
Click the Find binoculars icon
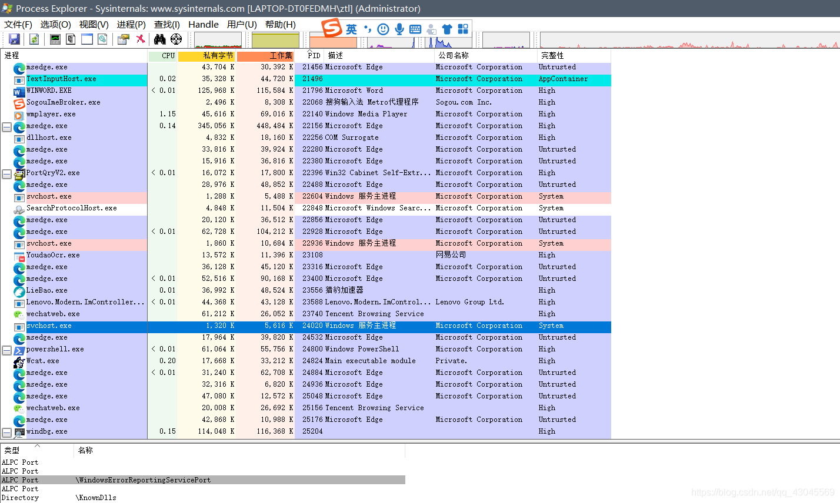(160, 39)
